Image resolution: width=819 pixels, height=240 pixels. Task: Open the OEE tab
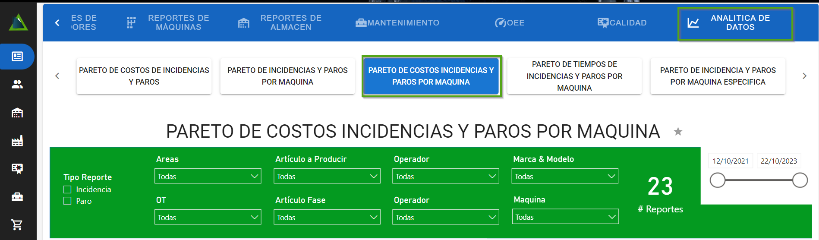[510, 23]
